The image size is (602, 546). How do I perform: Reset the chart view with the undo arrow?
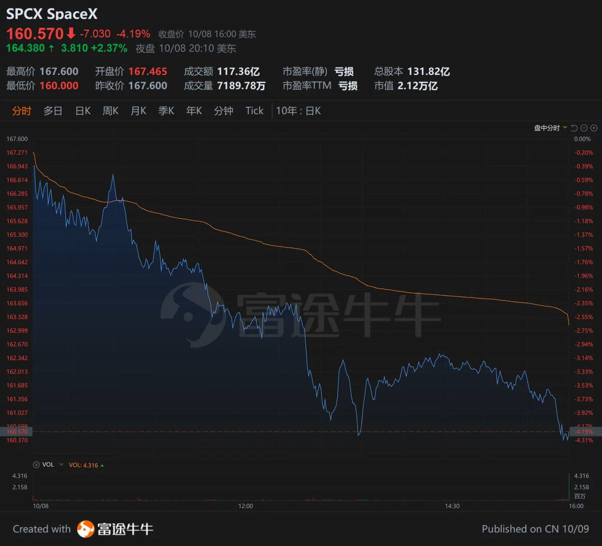click(574, 128)
